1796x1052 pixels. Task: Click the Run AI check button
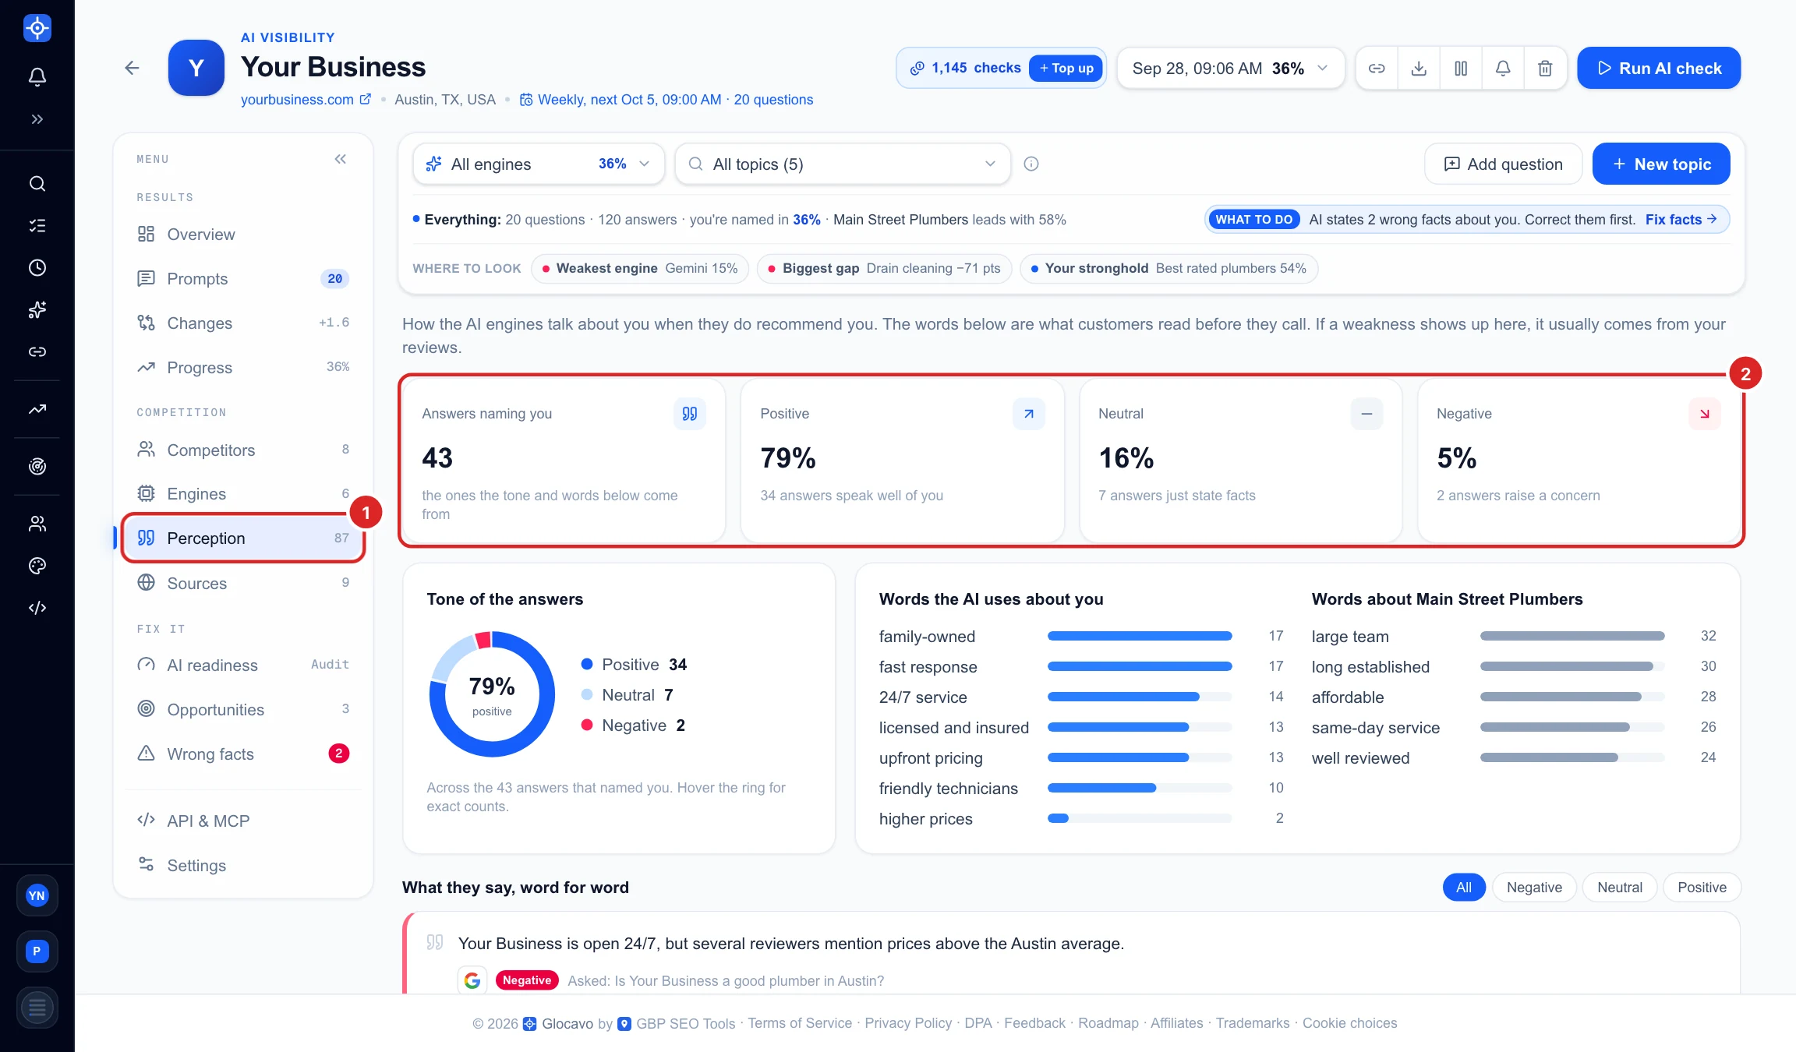(1658, 69)
